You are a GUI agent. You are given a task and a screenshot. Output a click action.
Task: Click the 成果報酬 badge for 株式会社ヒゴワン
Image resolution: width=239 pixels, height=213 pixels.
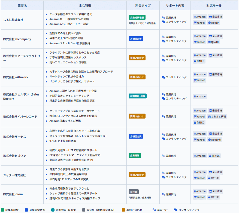pos(135,156)
